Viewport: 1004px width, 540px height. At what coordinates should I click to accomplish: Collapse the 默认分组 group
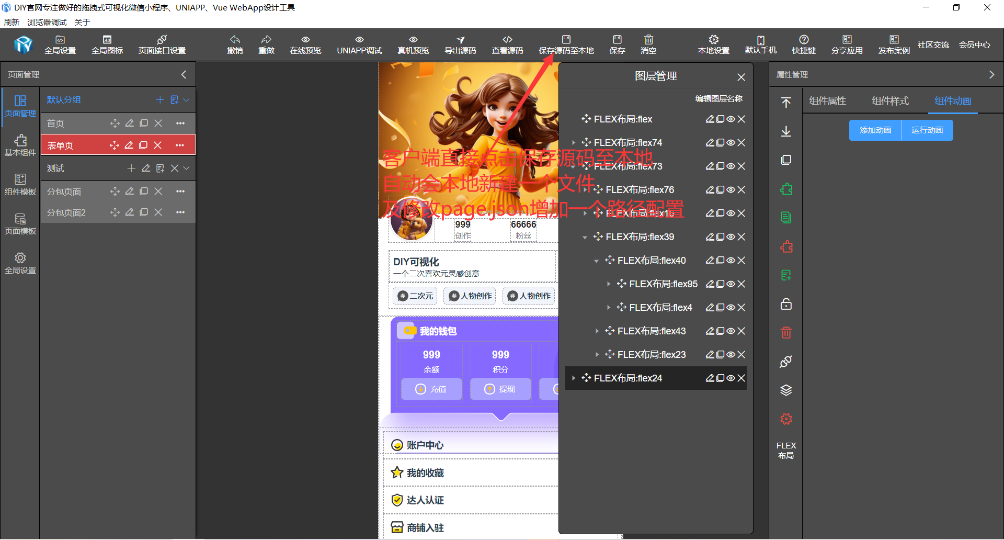pyautogui.click(x=186, y=99)
